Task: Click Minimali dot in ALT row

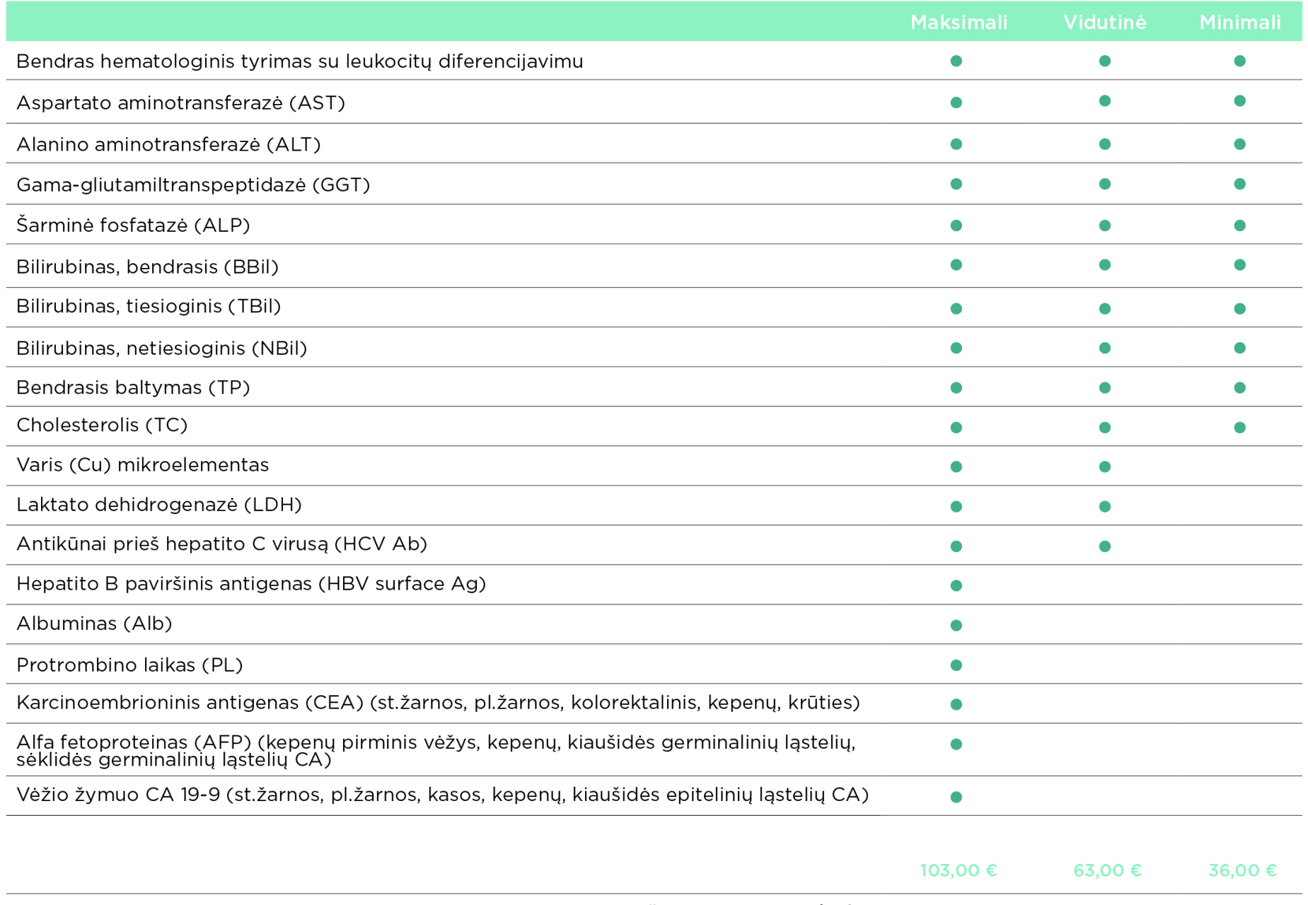Action: [x=1239, y=144]
